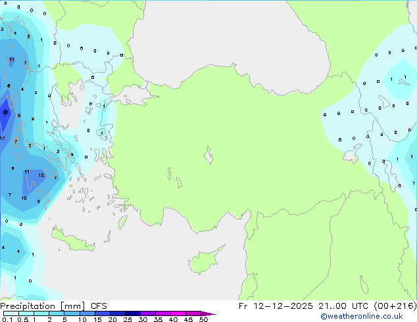The width and height of the screenshot is (417, 322).
Task: Select the 10–15 mm legend swatch
Action: coord(87,313)
